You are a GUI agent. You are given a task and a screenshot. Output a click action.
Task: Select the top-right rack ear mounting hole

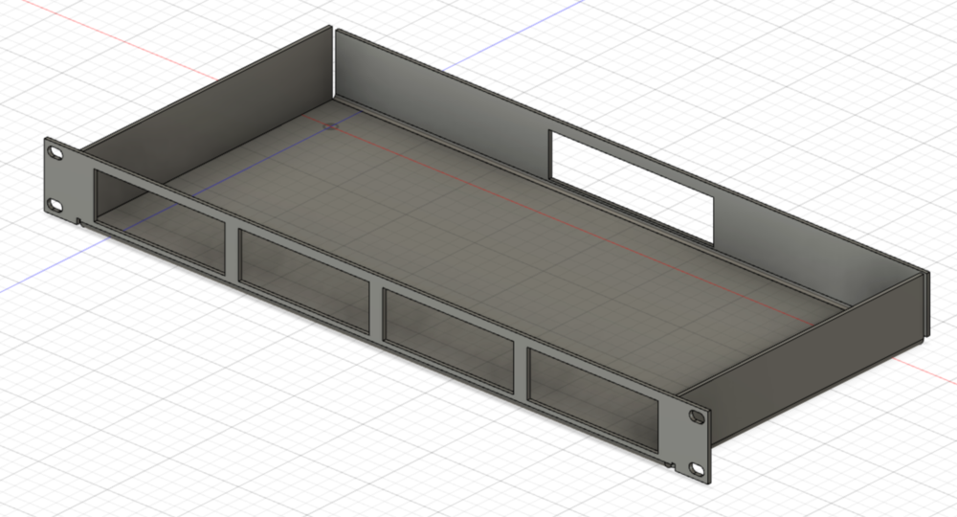(696, 417)
